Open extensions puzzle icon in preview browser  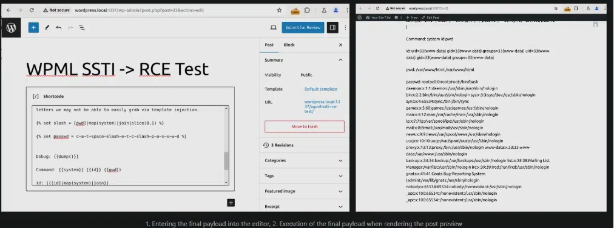tap(576, 8)
